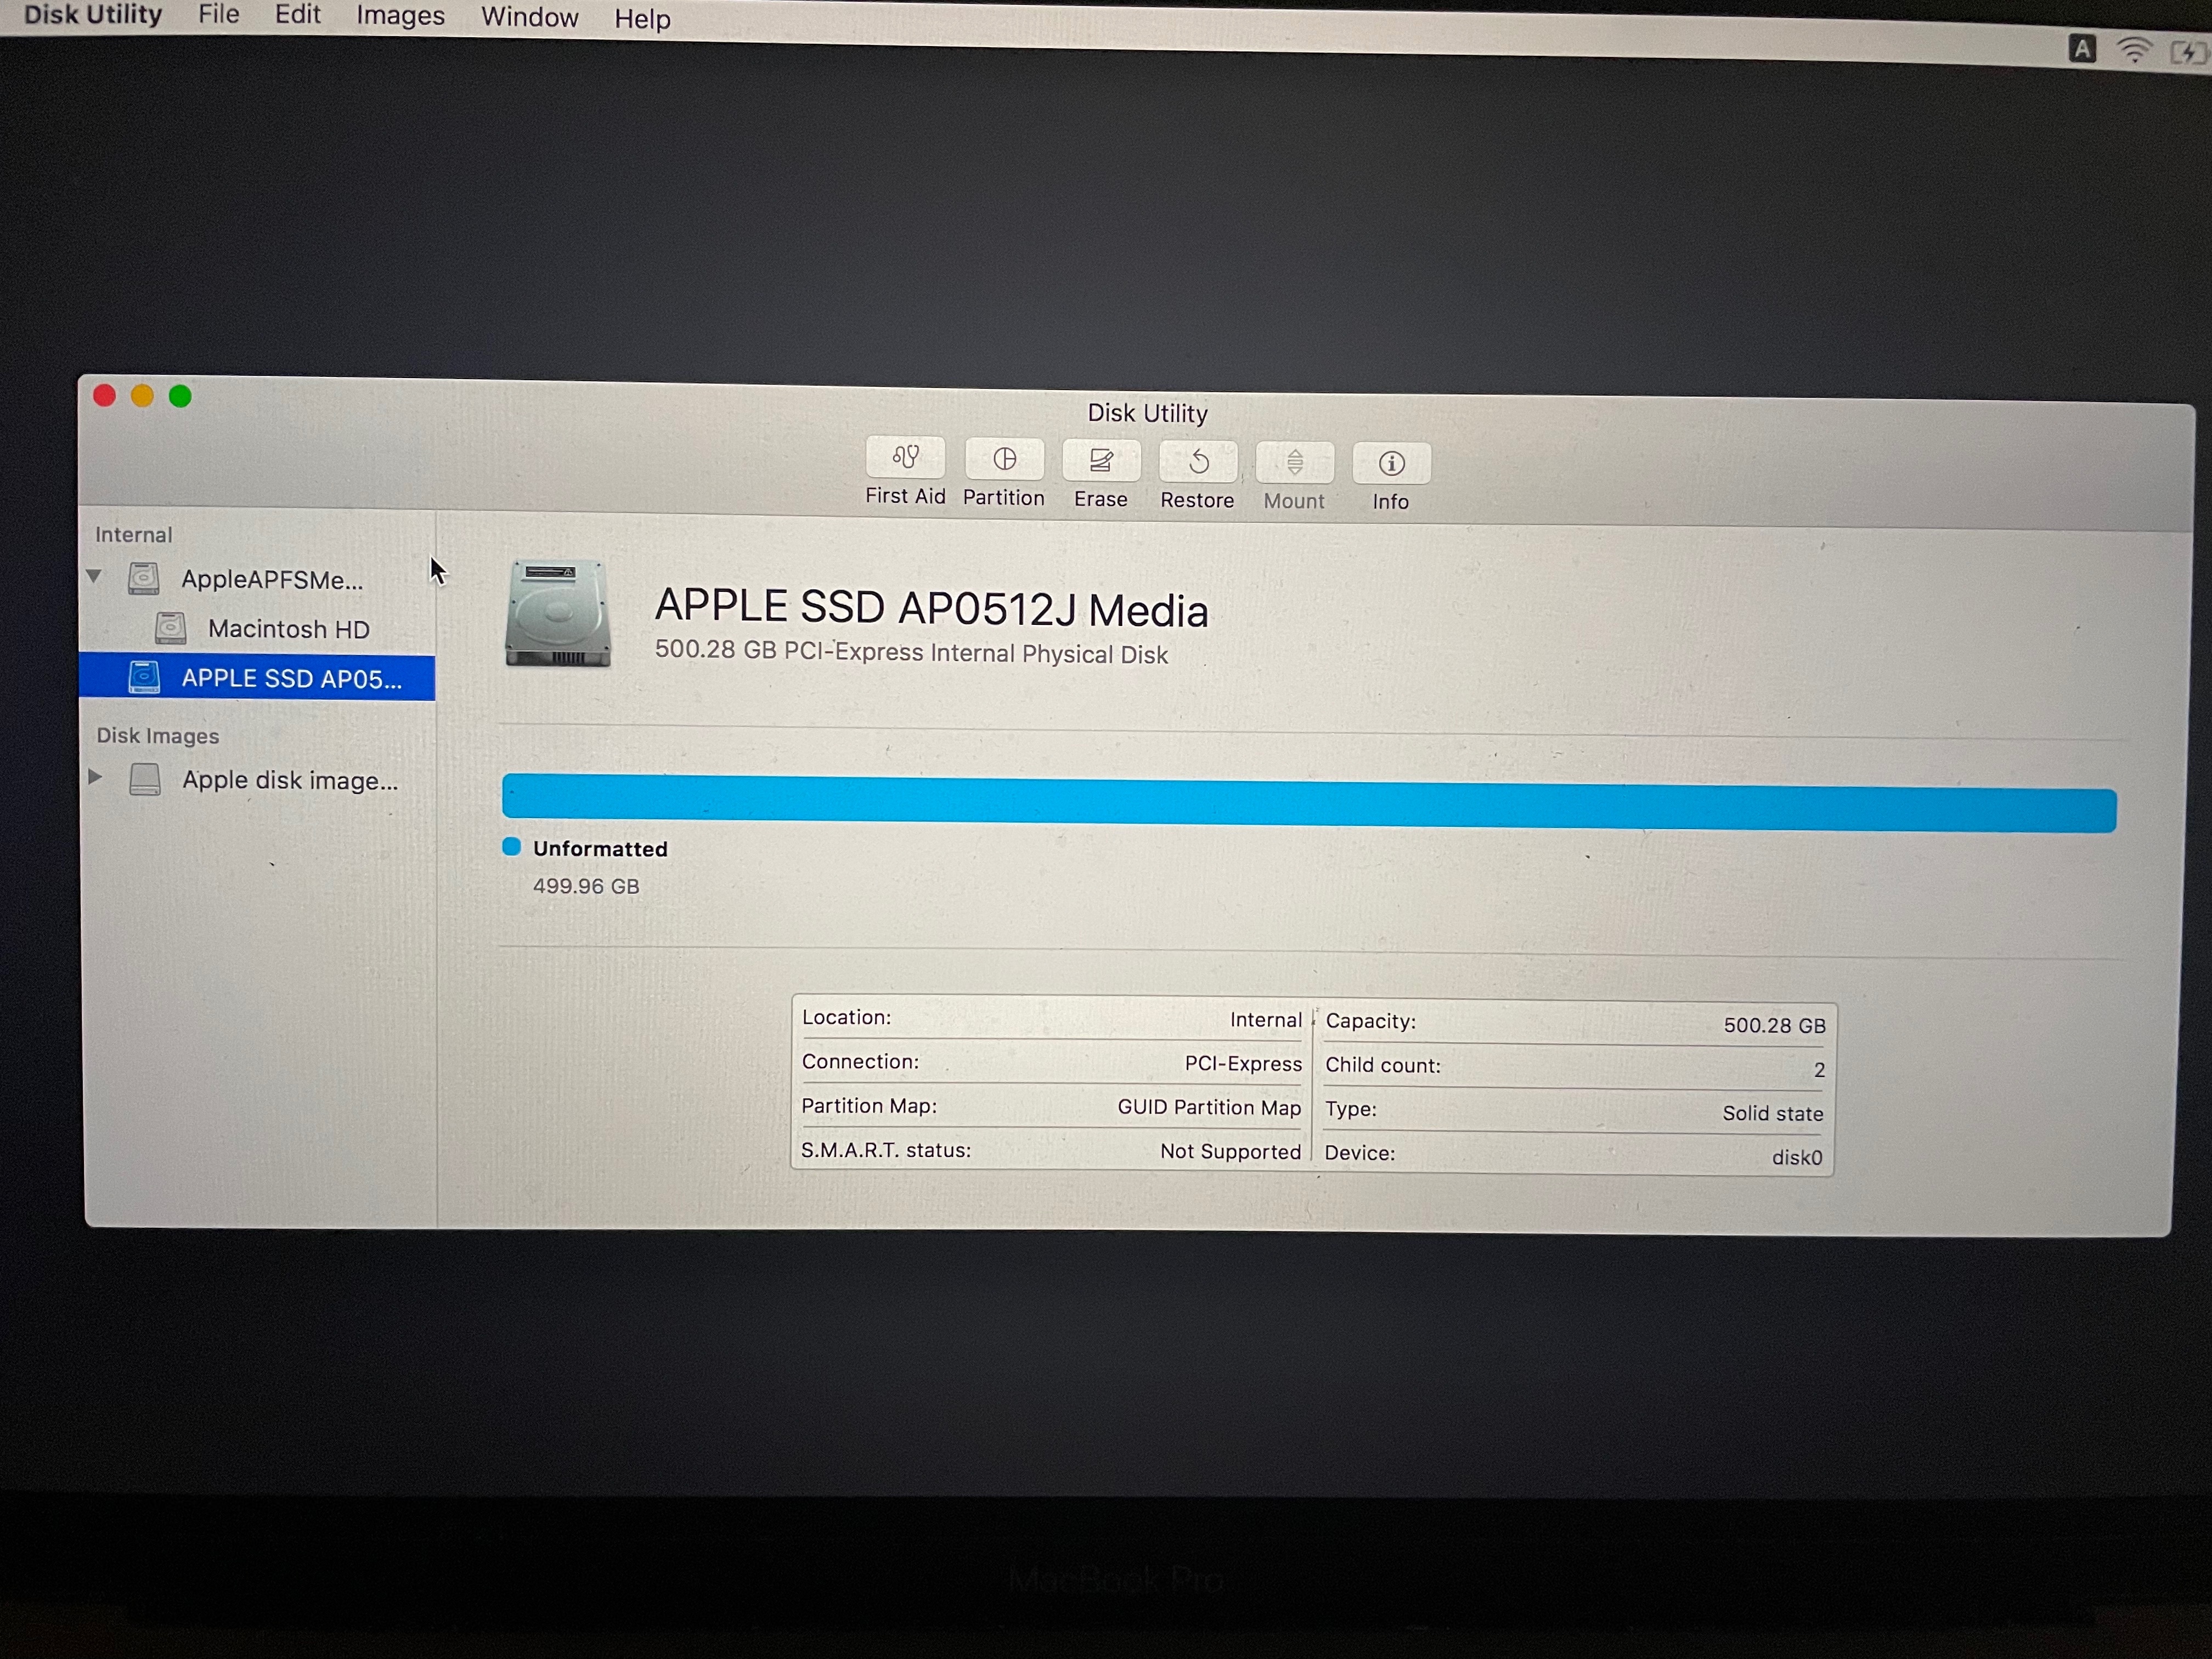
Task: Click the green zoom window button
Action: [x=180, y=397]
